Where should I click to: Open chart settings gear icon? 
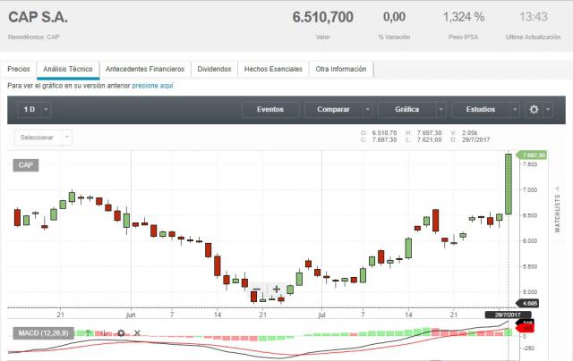[x=534, y=109]
